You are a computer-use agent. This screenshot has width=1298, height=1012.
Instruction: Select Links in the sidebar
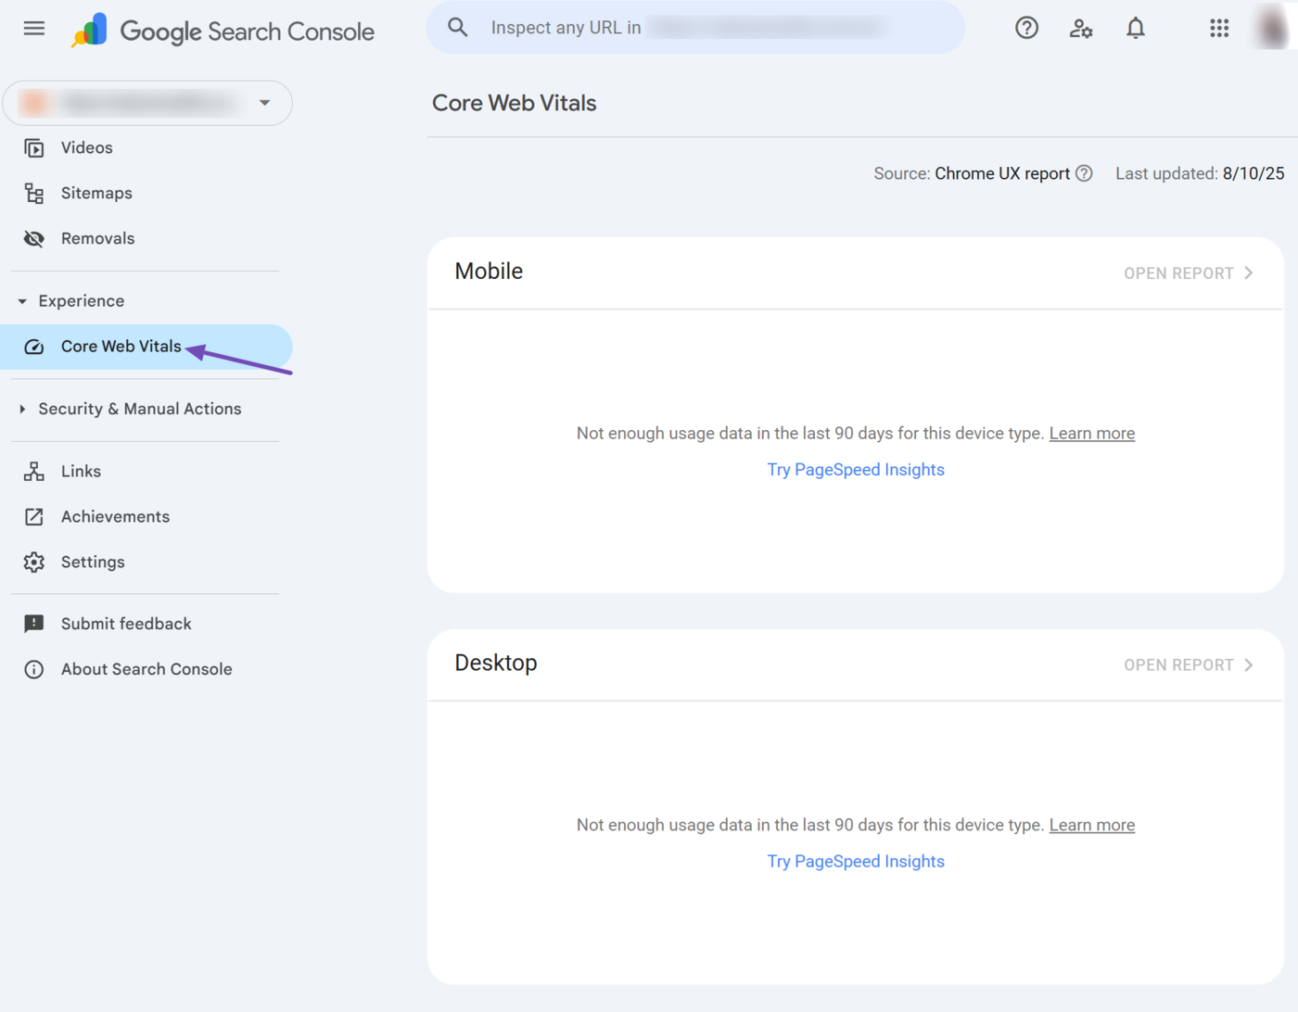click(81, 471)
